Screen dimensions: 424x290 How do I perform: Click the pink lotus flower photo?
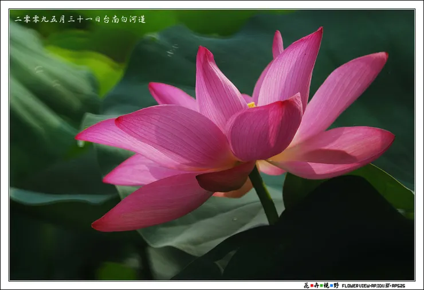point(212,145)
